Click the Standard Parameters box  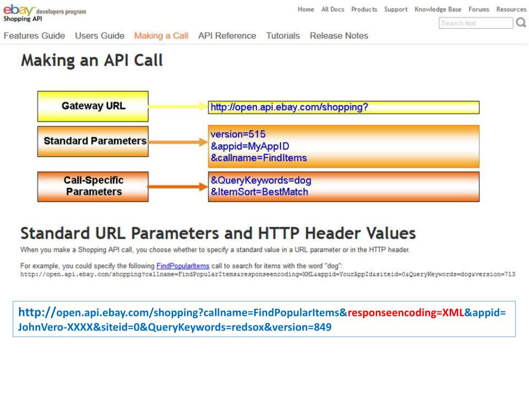tap(93, 141)
